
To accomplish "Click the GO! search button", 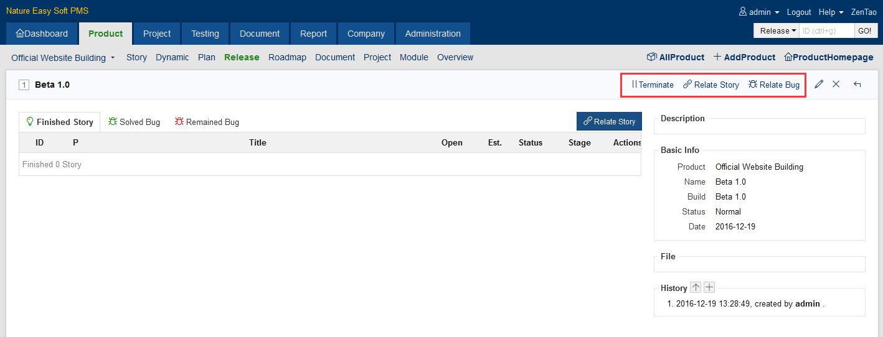I will 864,30.
